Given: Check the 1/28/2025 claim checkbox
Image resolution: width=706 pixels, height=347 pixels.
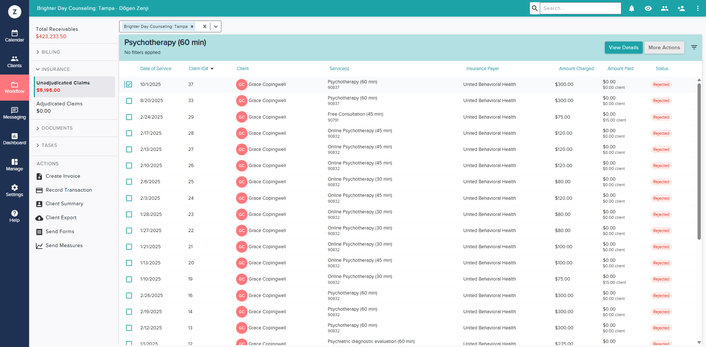Looking at the screenshot, I should (x=129, y=214).
